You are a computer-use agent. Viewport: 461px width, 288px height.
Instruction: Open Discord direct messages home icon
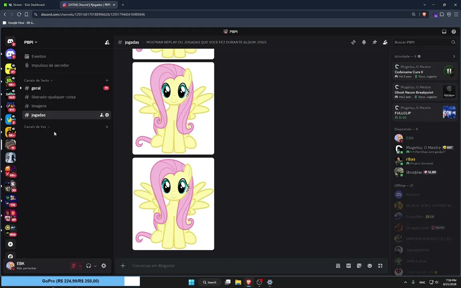pyautogui.click(x=10, y=42)
